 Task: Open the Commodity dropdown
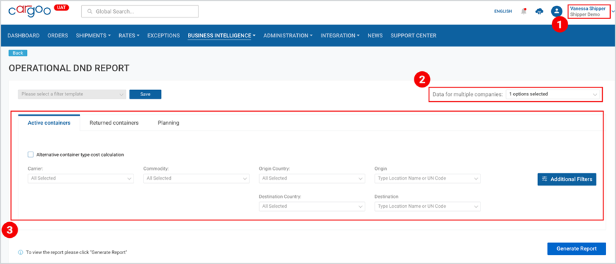pyautogui.click(x=196, y=178)
